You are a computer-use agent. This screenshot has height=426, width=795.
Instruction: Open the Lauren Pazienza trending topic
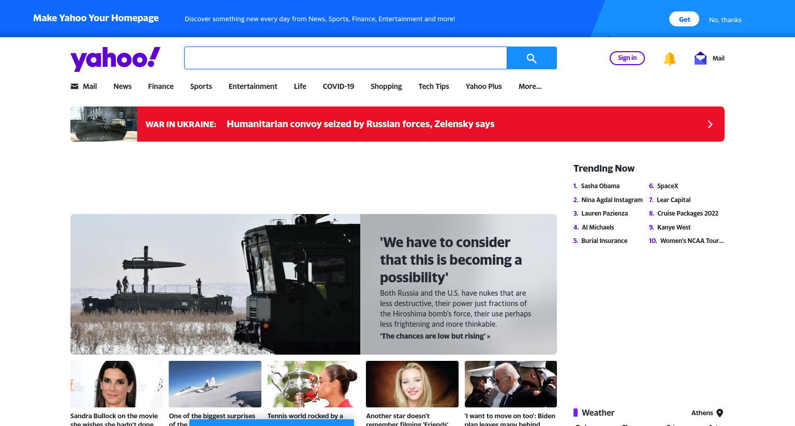point(605,214)
